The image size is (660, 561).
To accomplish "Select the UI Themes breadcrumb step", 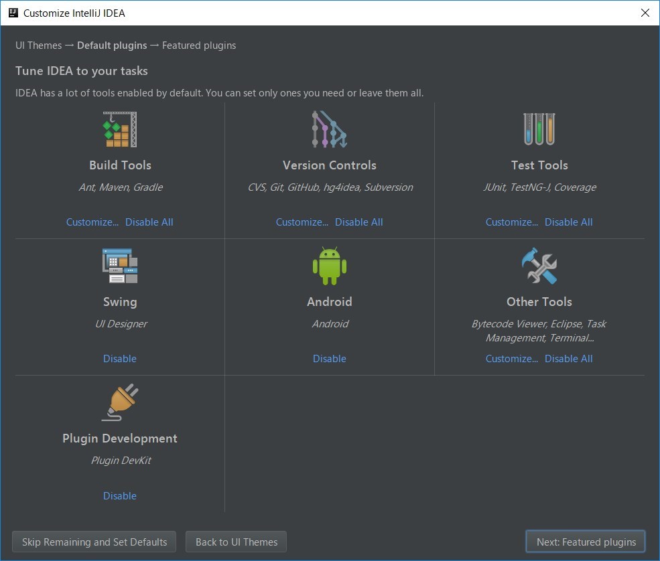I will (x=38, y=46).
